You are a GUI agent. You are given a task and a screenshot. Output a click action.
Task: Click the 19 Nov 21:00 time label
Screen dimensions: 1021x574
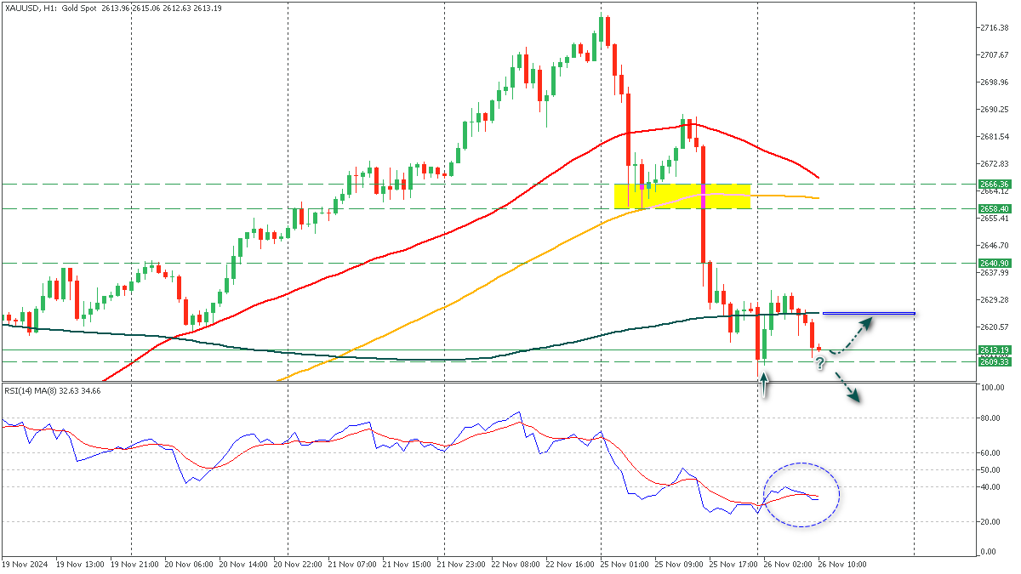[x=134, y=564]
